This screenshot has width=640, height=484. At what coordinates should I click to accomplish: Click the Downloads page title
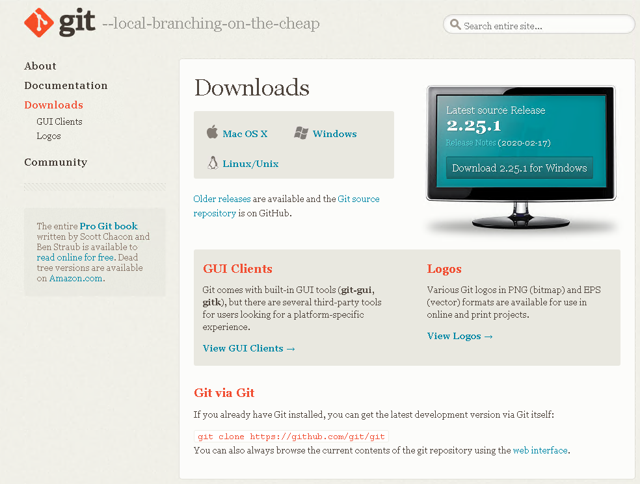point(252,88)
